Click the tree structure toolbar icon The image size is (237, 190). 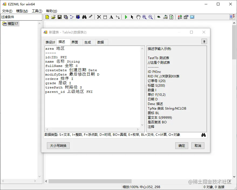[x=72, y=17]
